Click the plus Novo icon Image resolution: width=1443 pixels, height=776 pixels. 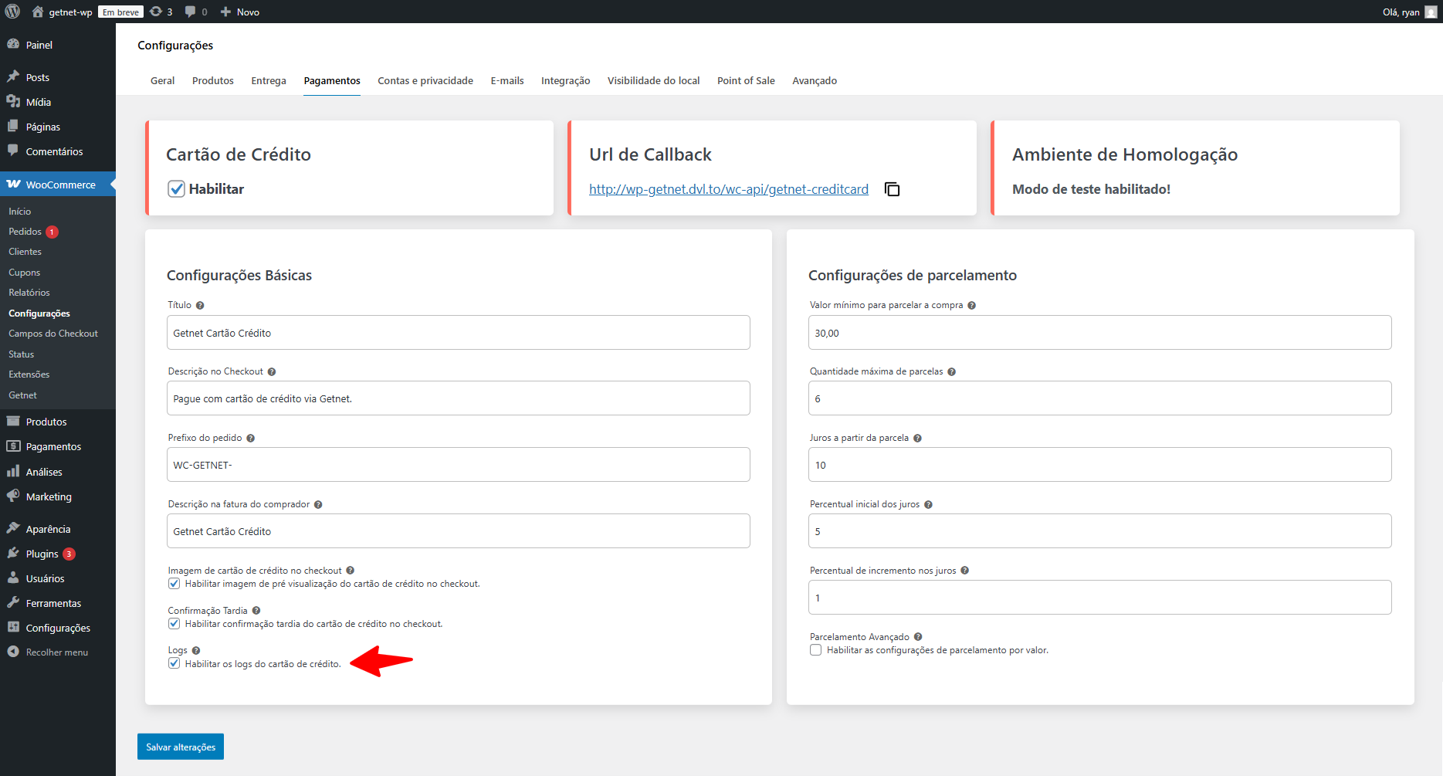[225, 12]
